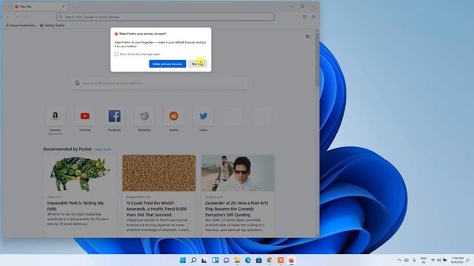Click the Firefox icon in taskbar

click(x=291, y=260)
